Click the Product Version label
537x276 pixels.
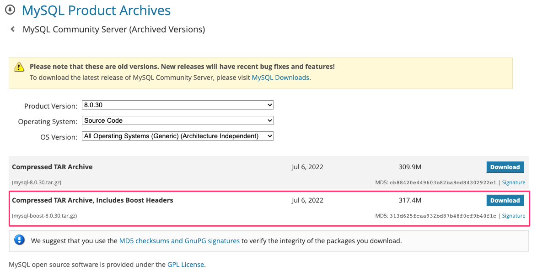(x=51, y=106)
